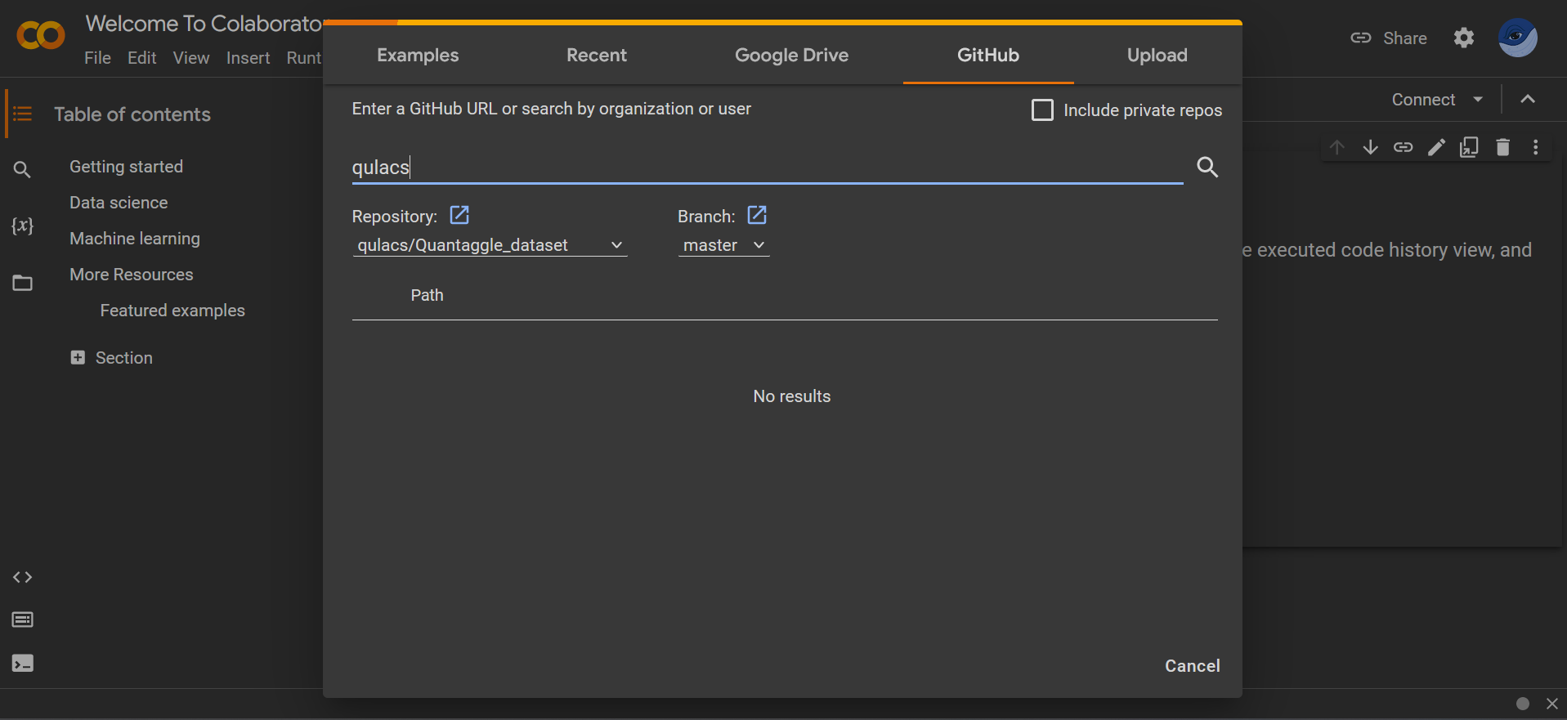The image size is (1567, 720).
Task: Click the Path column header
Action: tap(427, 295)
